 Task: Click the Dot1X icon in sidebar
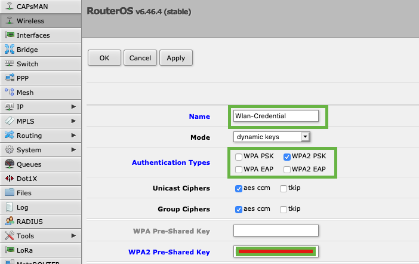coord(10,179)
